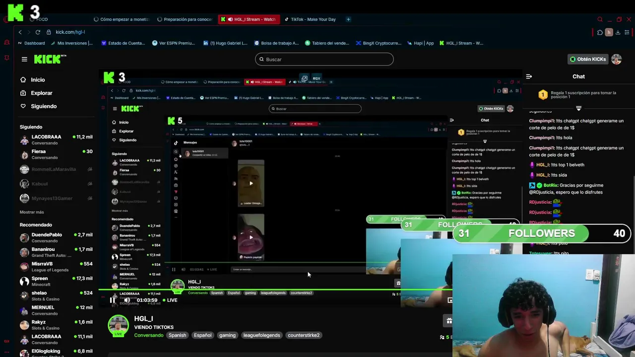Open ElGlogloking recommended channel
The image size is (635, 357).
[x=56, y=352]
